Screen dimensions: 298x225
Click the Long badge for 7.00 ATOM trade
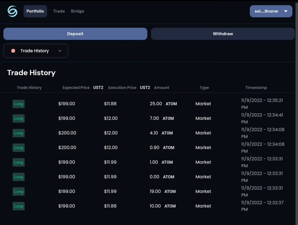18,119
